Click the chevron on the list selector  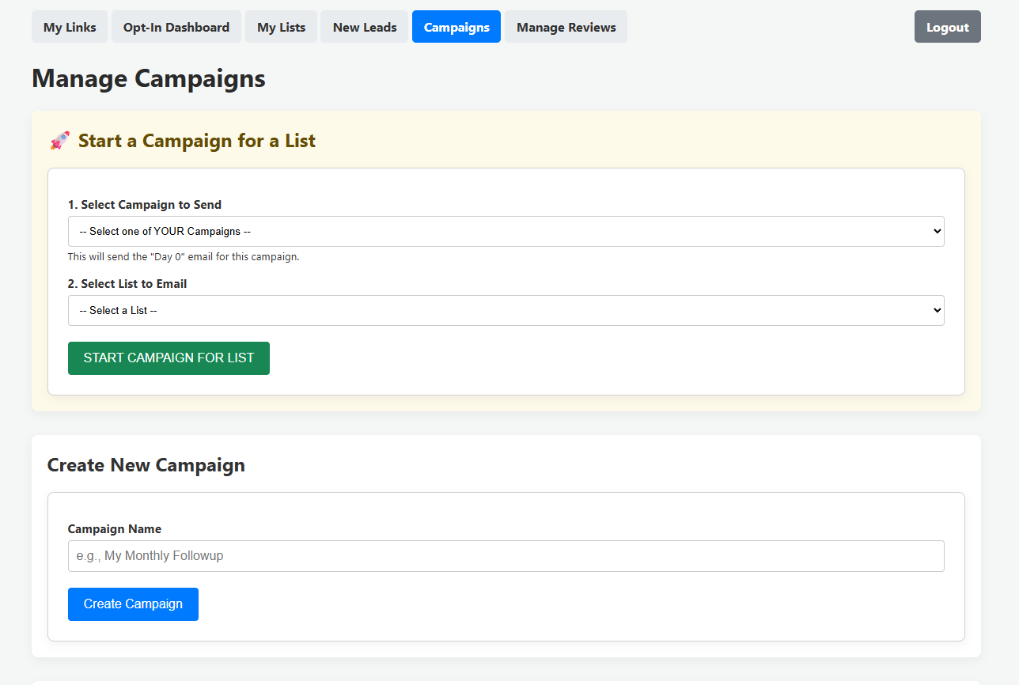tap(934, 310)
